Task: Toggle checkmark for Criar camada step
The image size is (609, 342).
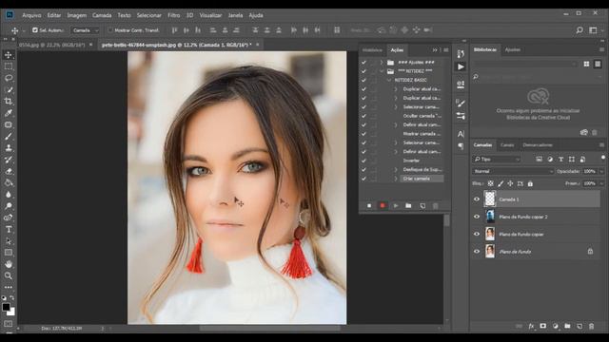Action: [x=363, y=179]
